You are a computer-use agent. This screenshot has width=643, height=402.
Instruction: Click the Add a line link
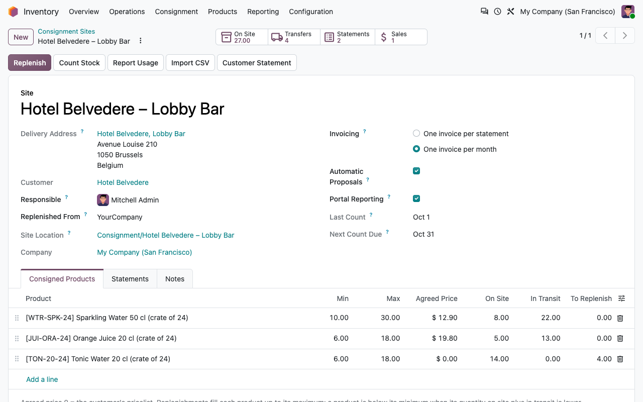[x=42, y=379]
